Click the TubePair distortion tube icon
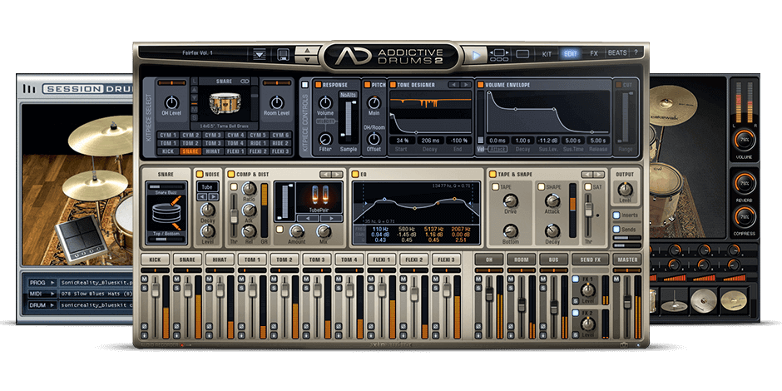The image size is (782, 391). 318,195
